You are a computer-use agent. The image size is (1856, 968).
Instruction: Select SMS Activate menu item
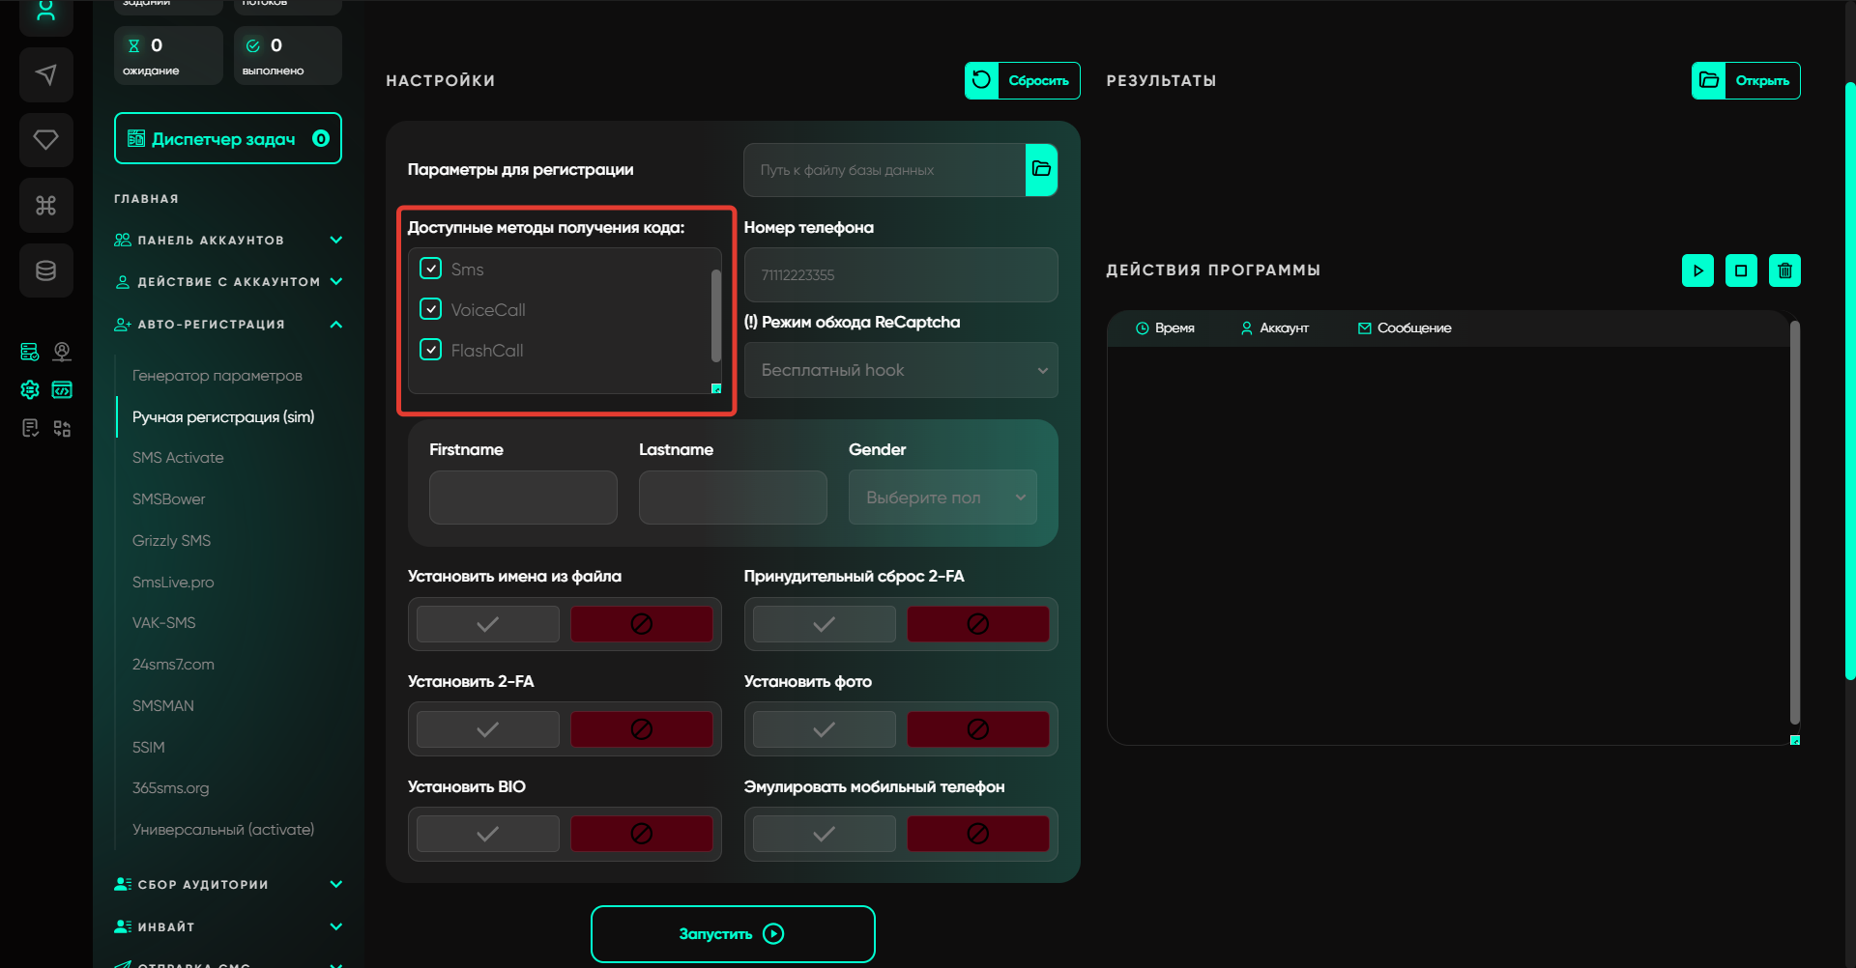point(178,458)
